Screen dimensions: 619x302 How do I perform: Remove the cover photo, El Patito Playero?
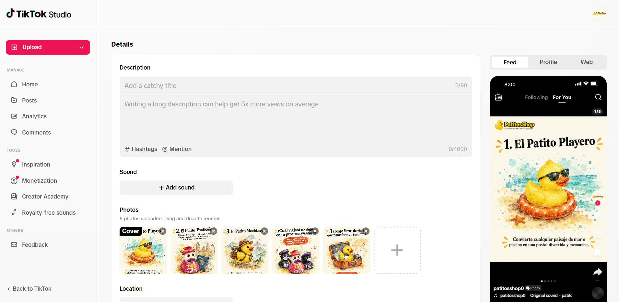coord(163,231)
